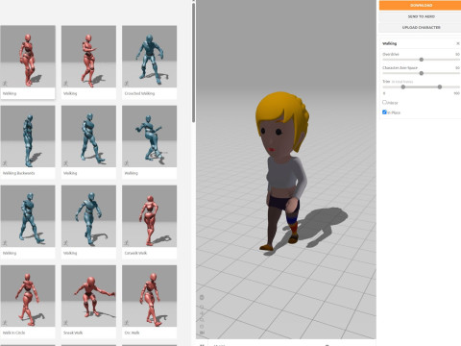Select the rotate camera viewport icon
Screen dimensions: 461x346
[202, 307]
